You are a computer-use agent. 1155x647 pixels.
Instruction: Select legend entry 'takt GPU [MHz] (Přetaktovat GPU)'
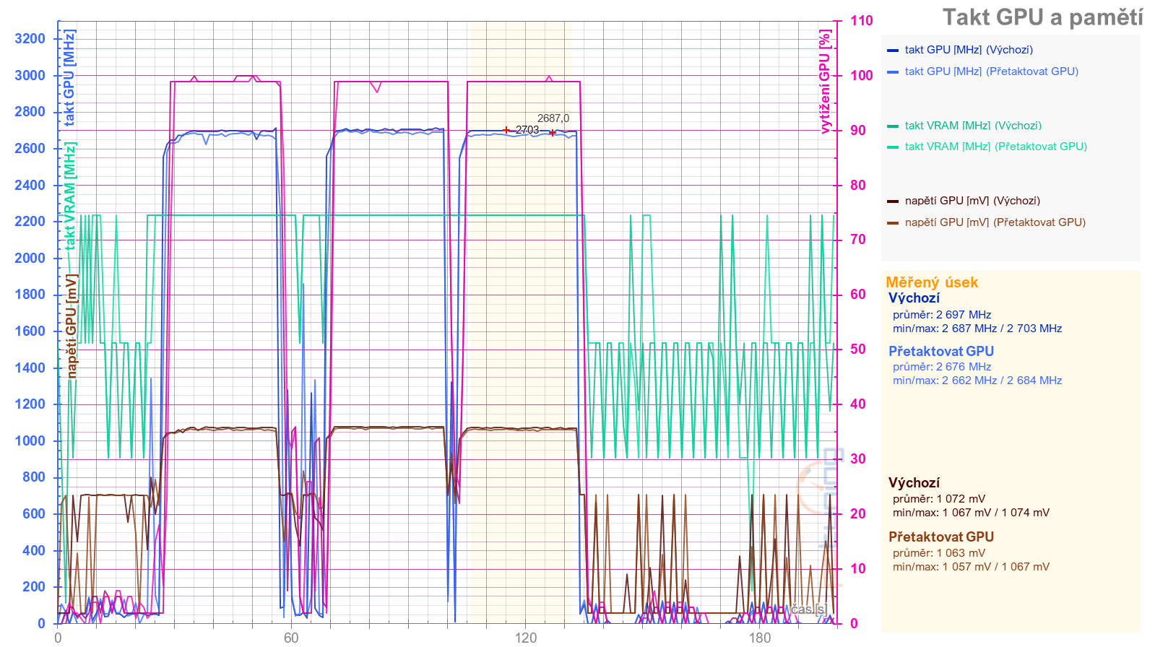pyautogui.click(x=991, y=71)
